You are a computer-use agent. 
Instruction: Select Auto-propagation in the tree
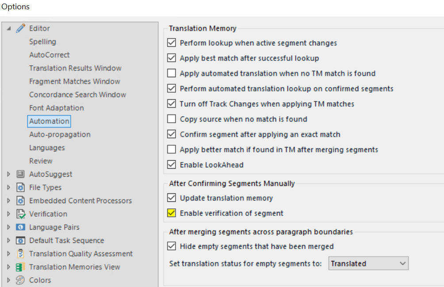60,134
